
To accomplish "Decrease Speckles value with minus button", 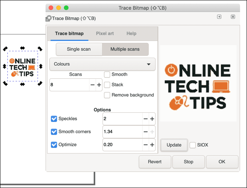I will 146,119.
